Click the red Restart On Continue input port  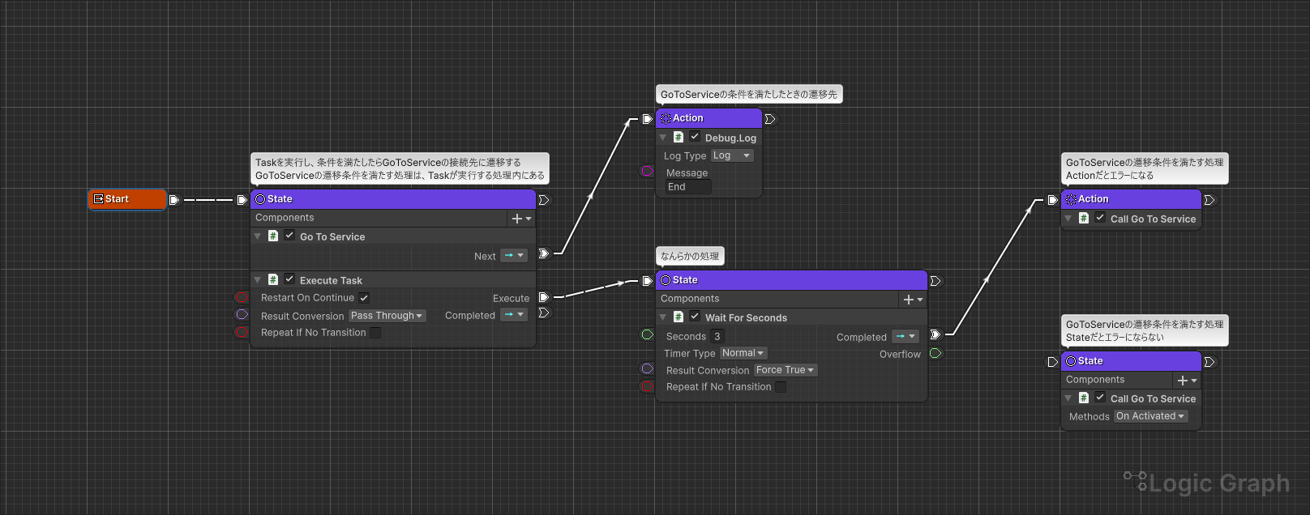(242, 297)
